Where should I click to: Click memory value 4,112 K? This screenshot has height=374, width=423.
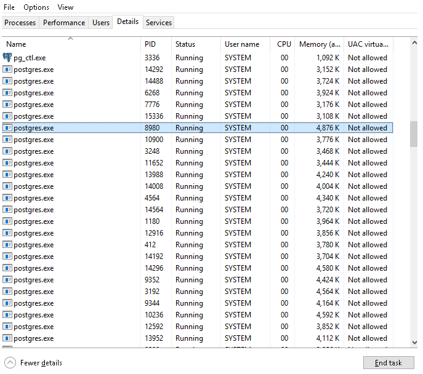tap(328, 338)
